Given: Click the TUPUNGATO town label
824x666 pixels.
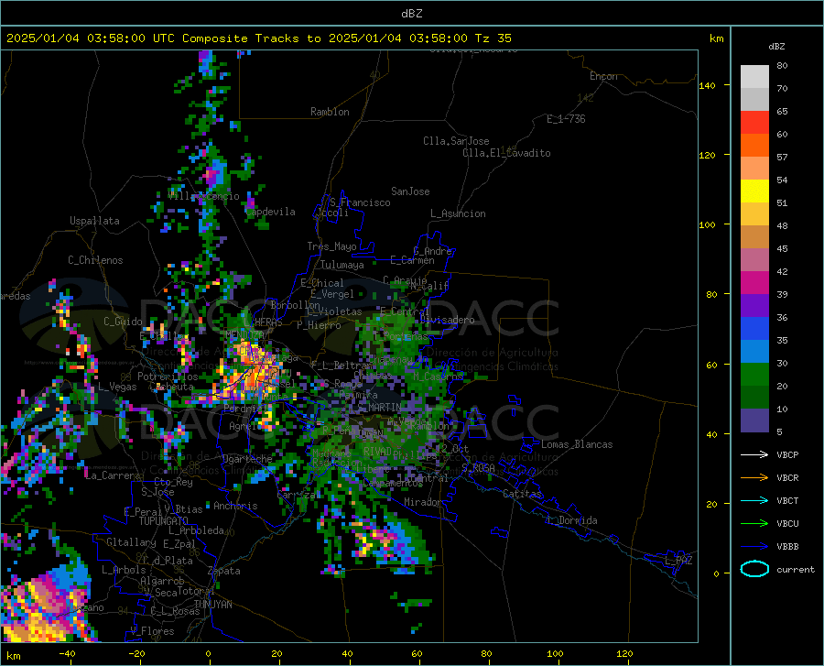Looking at the screenshot, I should (164, 521).
